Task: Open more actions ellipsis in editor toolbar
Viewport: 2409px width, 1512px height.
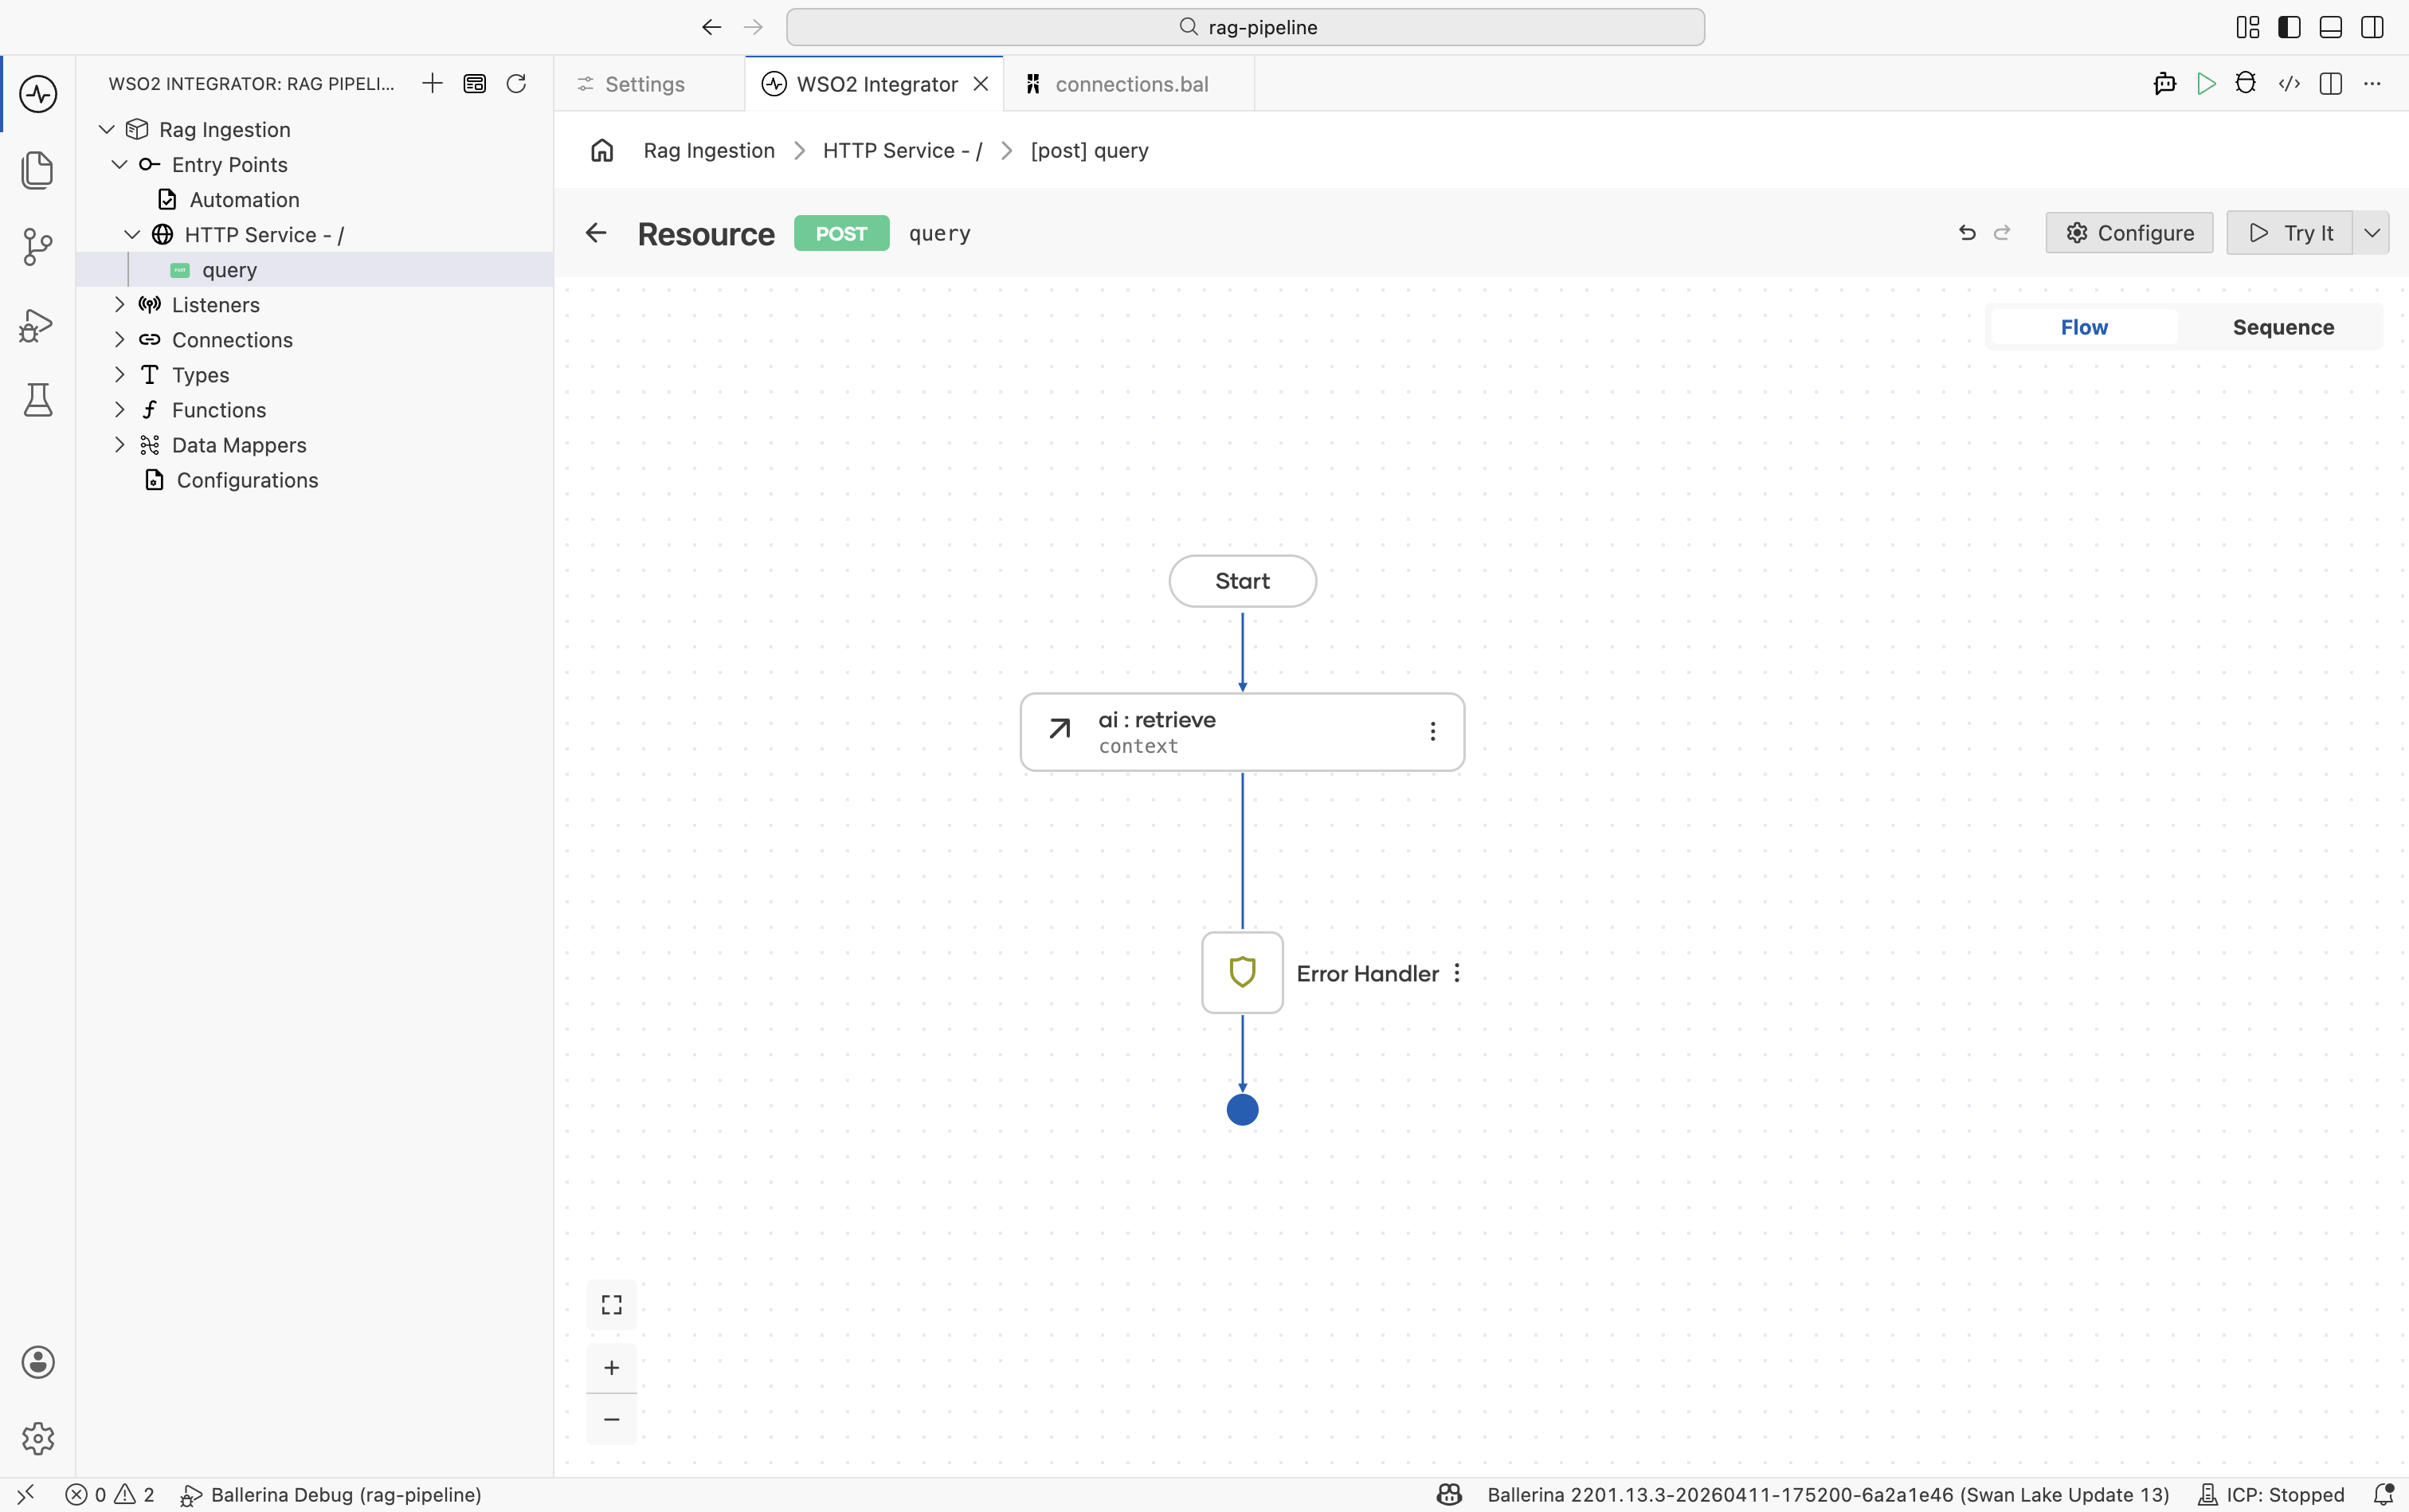Action: tap(2372, 84)
